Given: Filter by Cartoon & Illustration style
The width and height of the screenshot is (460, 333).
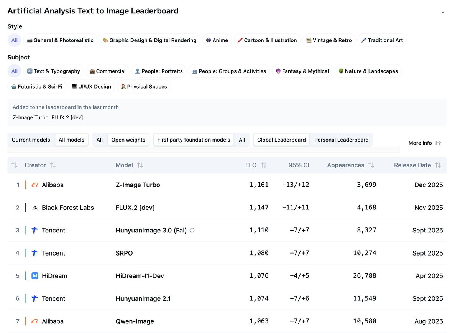Looking at the screenshot, I should coord(267,40).
